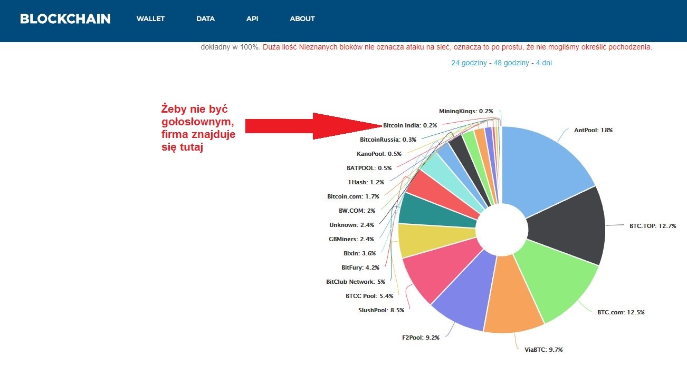
Task: Click the SlushPool: 8.5% label
Action: 381,310
